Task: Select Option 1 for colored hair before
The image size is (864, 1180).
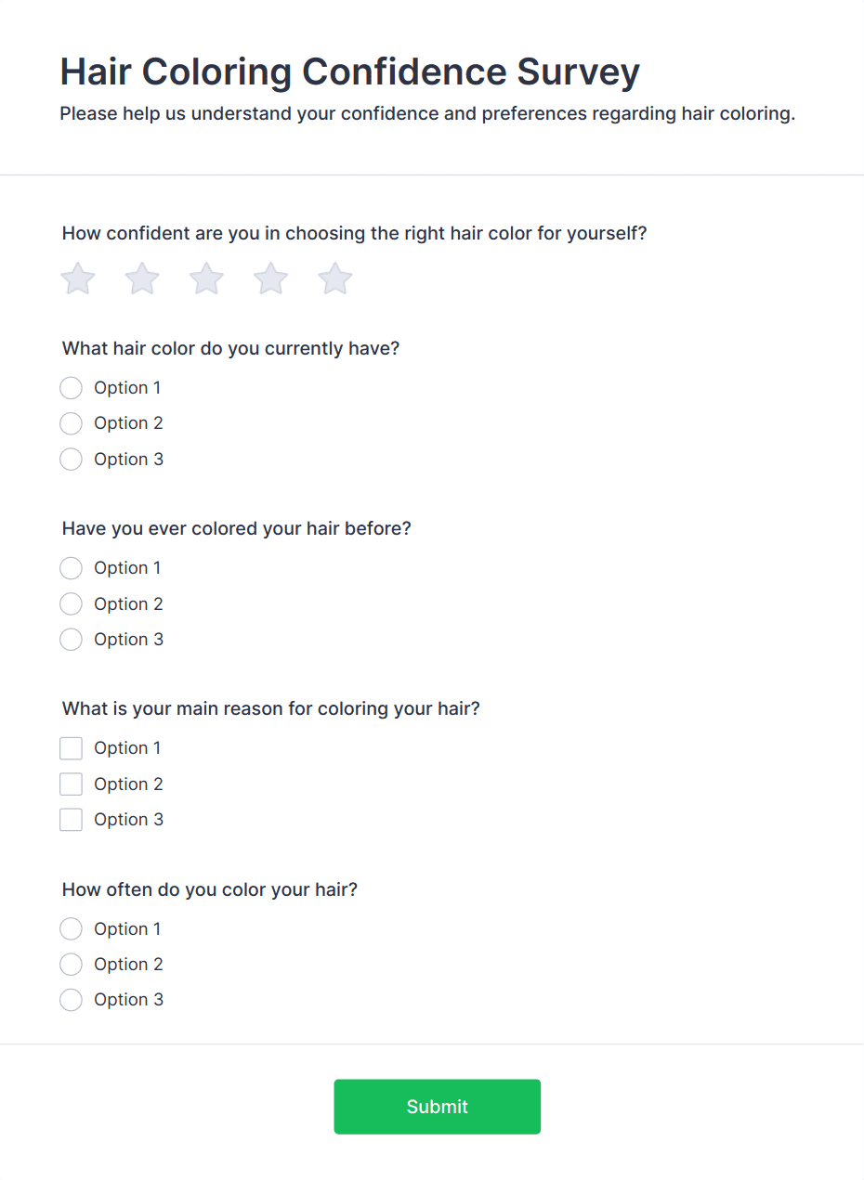Action: click(71, 567)
